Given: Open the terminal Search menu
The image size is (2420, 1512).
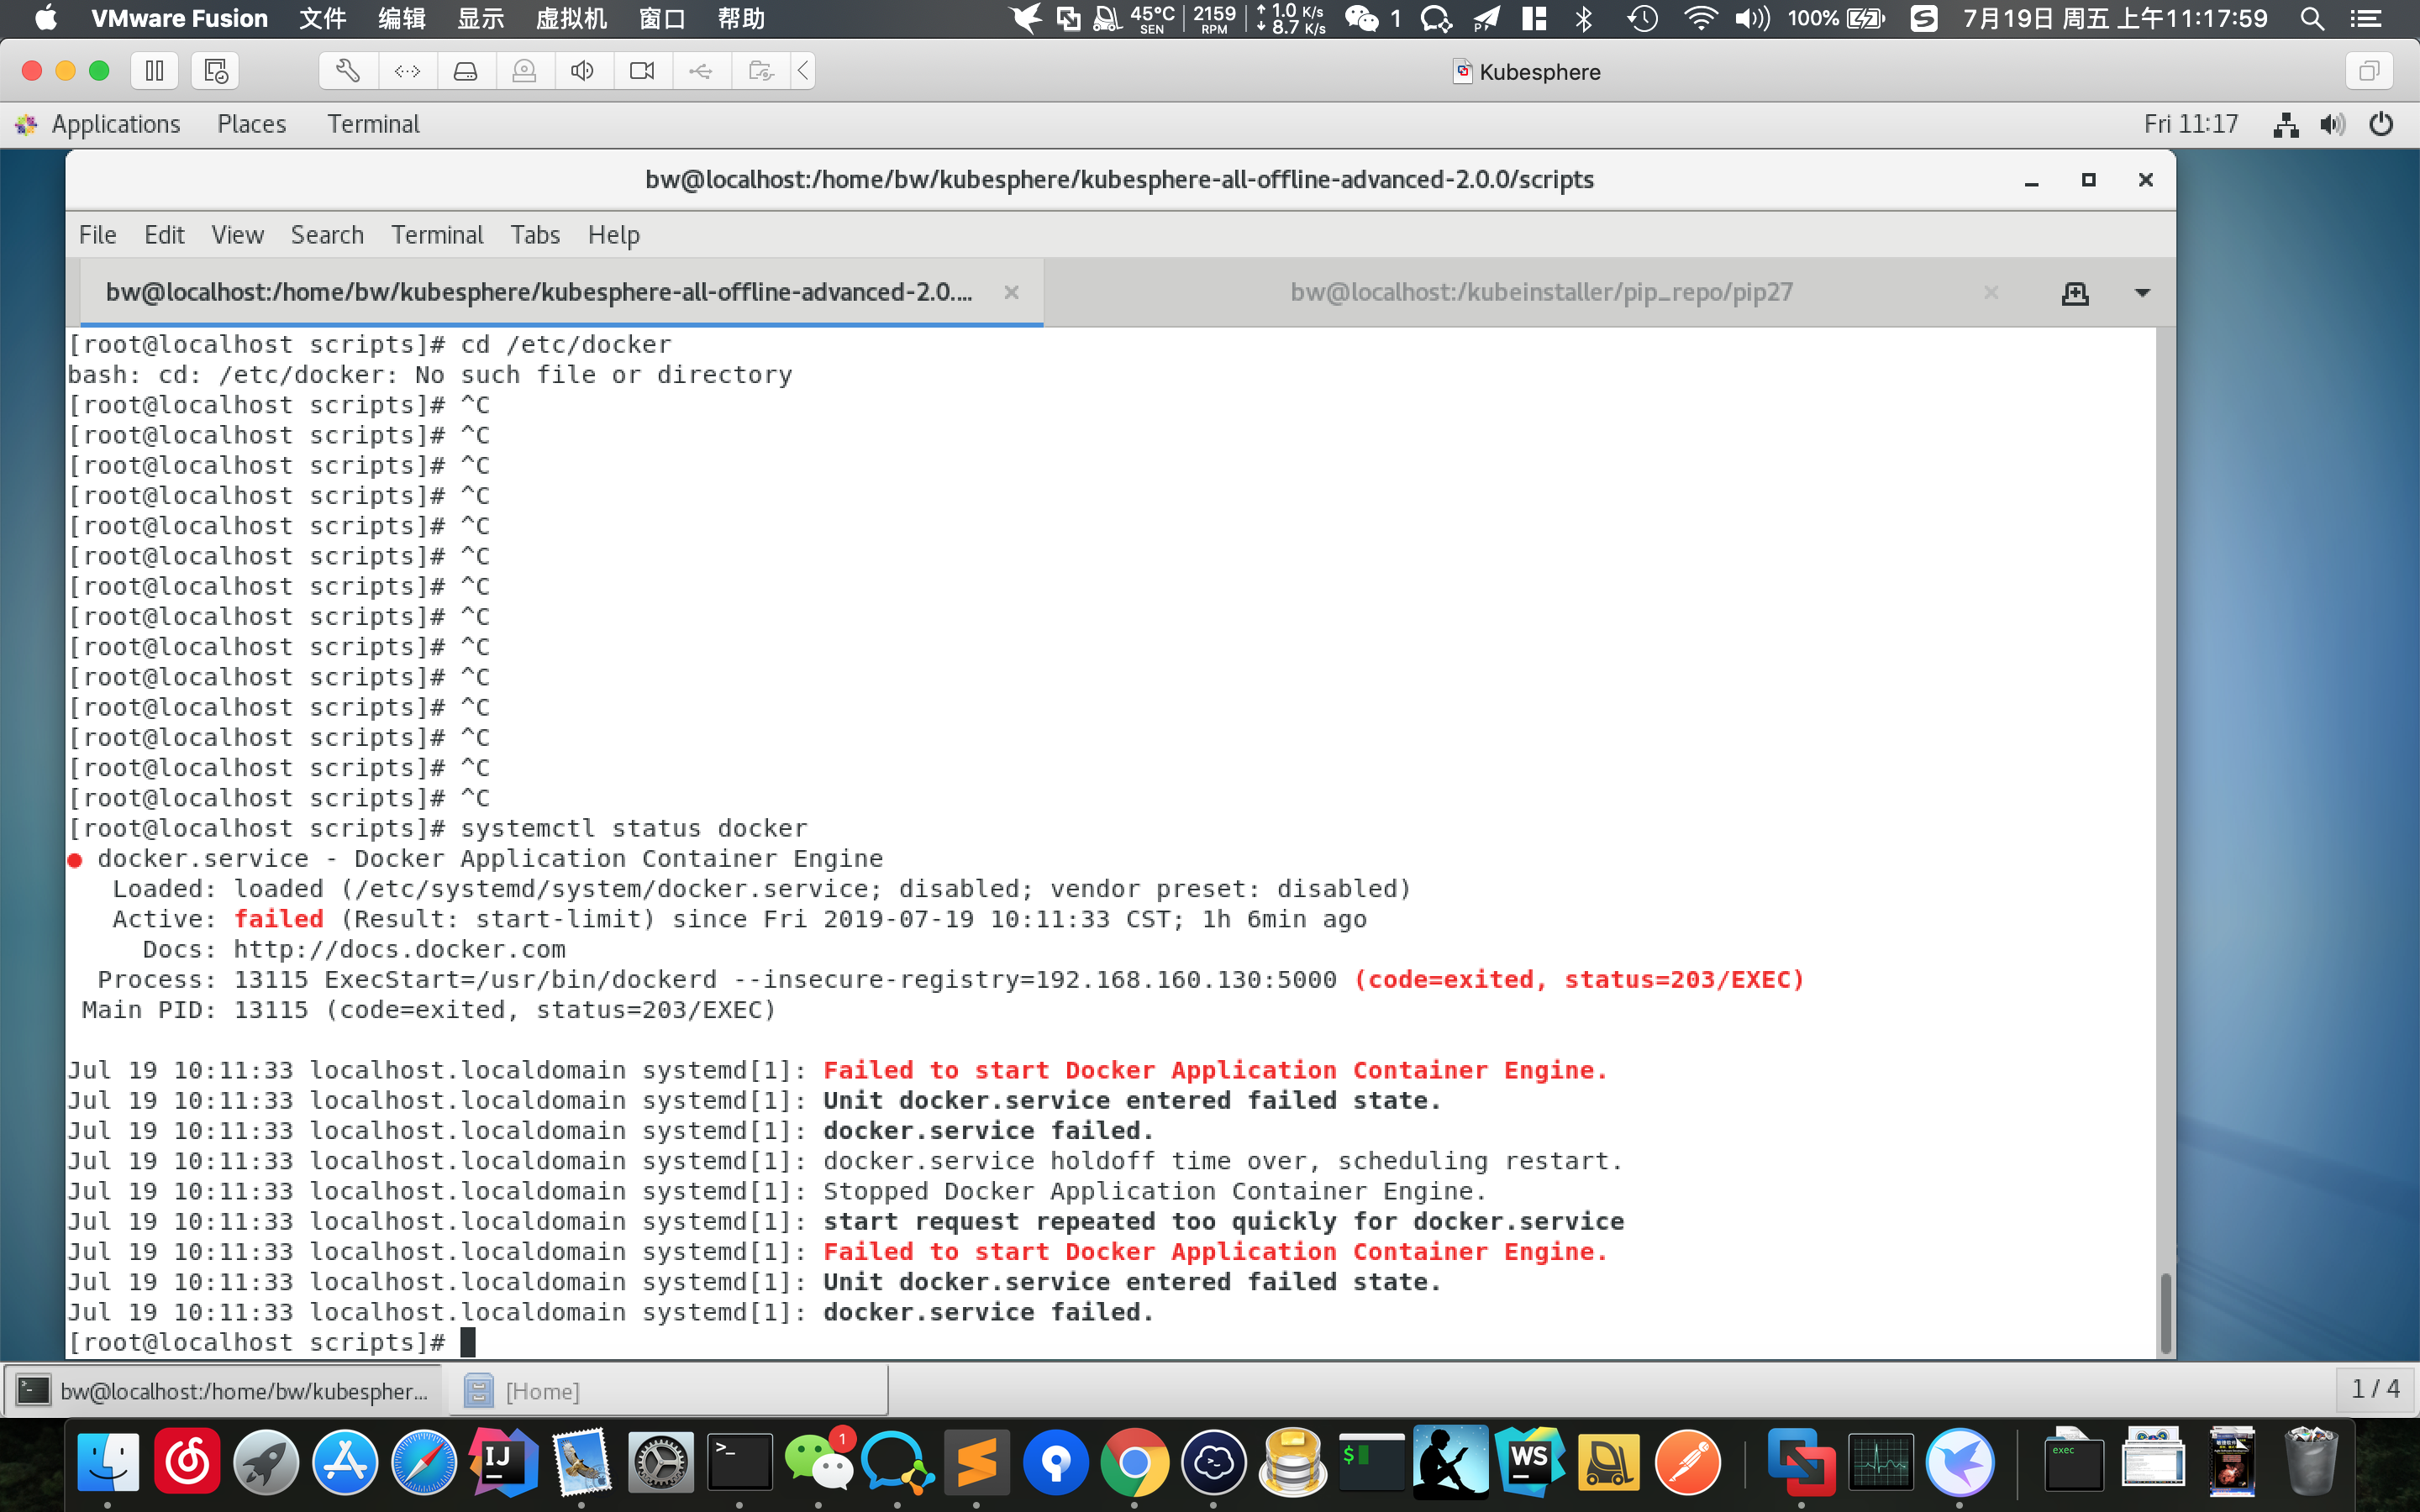Looking at the screenshot, I should (327, 235).
